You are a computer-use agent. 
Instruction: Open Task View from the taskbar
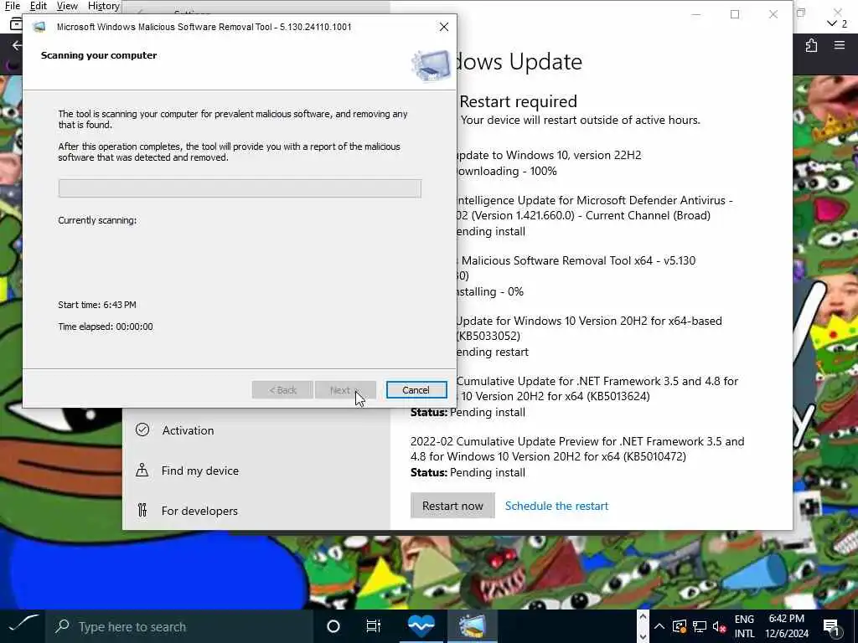[373, 626]
